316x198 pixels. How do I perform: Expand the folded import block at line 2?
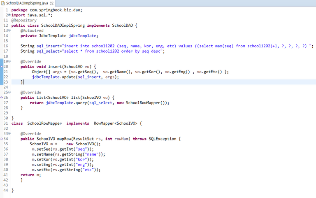click(x=9, y=15)
